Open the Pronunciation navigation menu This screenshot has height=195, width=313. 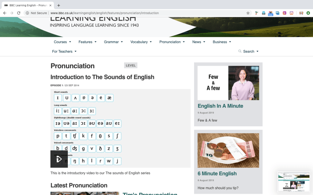point(172,42)
